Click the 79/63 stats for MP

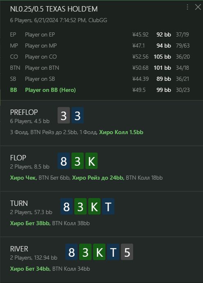183,46
